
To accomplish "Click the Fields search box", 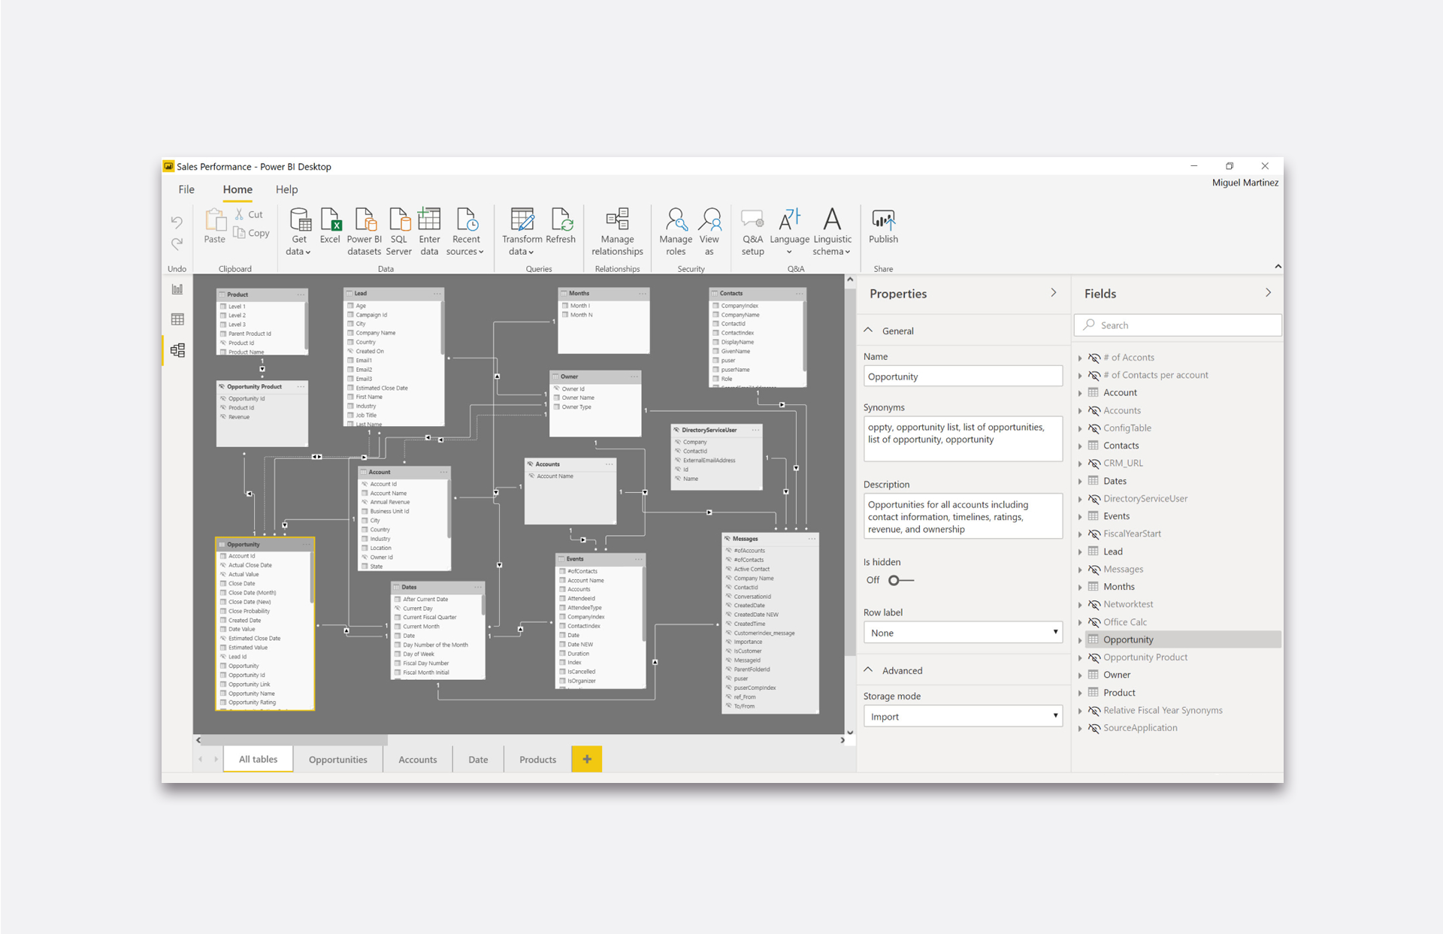I will coord(1180,325).
